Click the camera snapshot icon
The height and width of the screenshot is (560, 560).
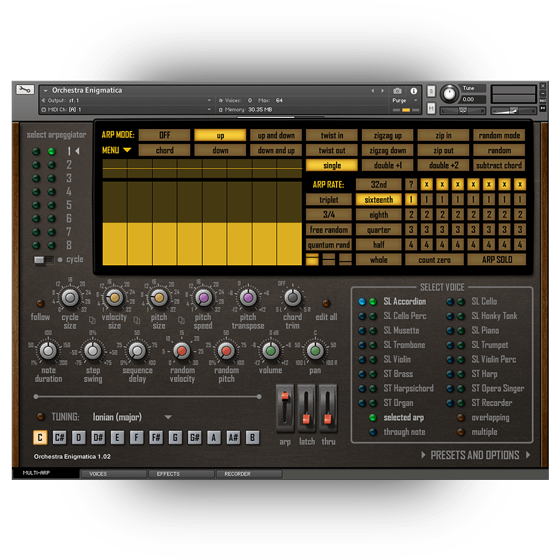coord(397,91)
